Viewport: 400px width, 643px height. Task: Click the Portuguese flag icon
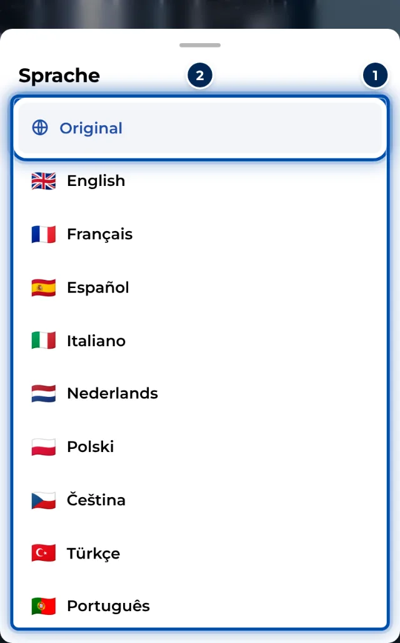point(43,606)
